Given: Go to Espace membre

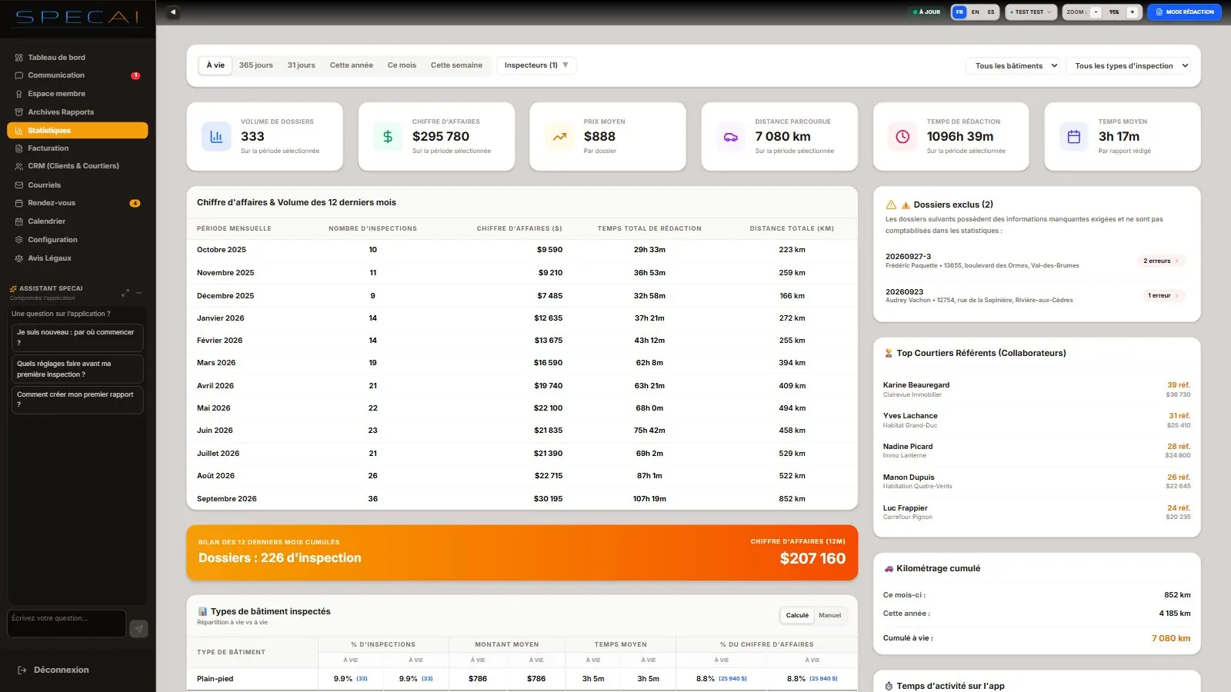Looking at the screenshot, I should point(77,94).
